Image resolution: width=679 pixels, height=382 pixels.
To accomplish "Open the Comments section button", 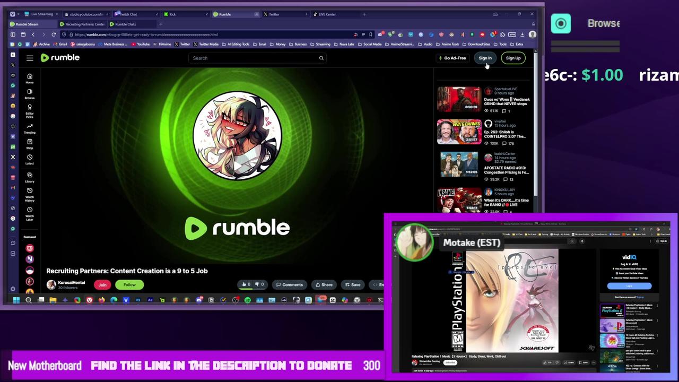I will (x=289, y=285).
